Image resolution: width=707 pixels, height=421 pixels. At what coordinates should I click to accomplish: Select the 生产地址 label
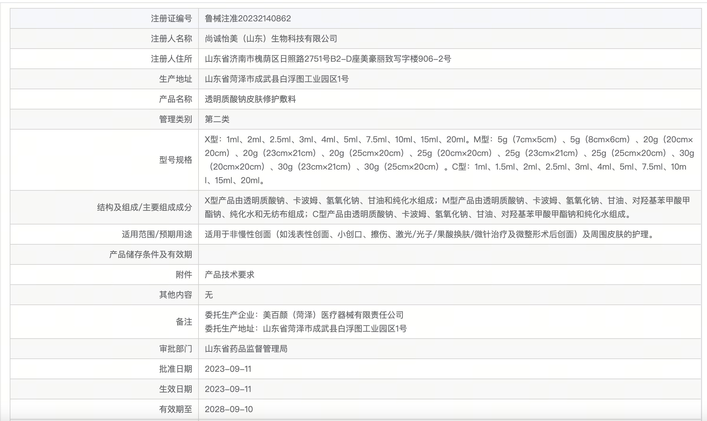pyautogui.click(x=176, y=79)
